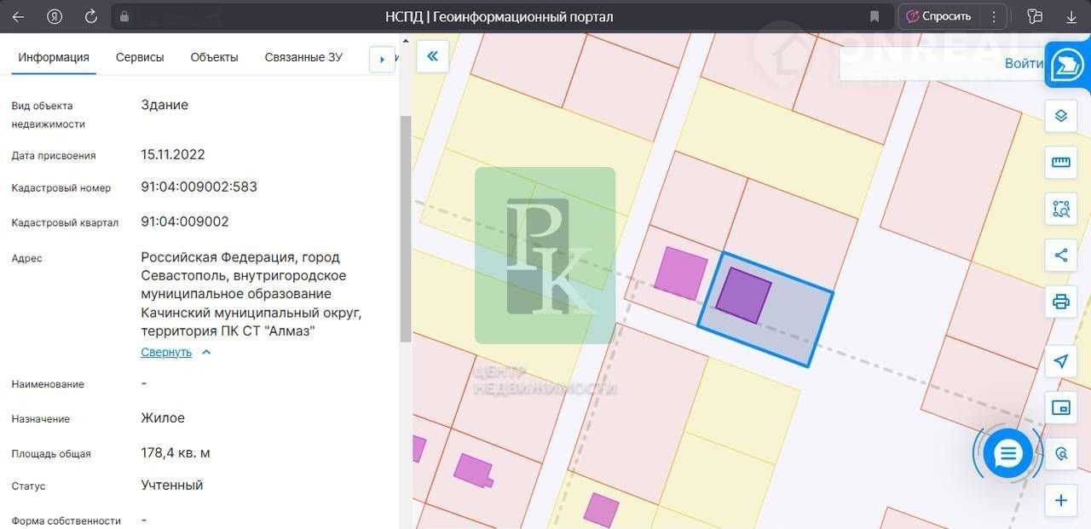The width and height of the screenshot is (1091, 529).
Task: Click the share map icon
Action: point(1060,255)
